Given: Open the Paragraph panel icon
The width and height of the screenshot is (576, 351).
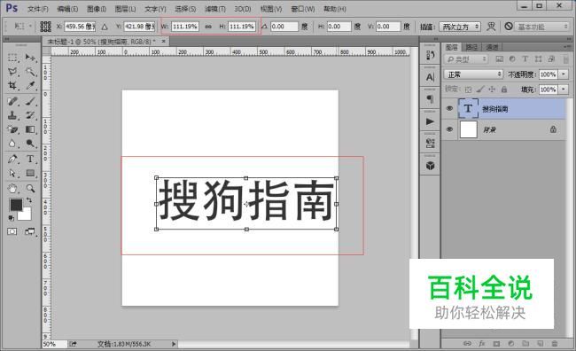Looking at the screenshot, I should click(x=430, y=99).
